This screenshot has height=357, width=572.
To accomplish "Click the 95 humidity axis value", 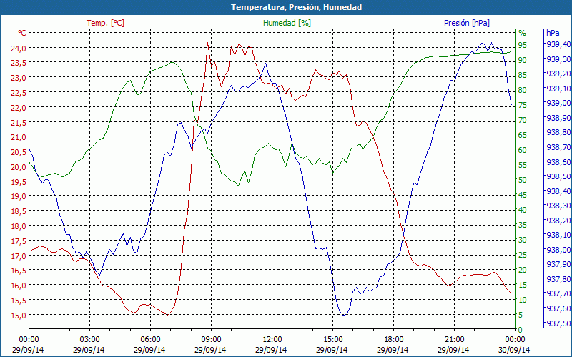I will tap(523, 45).
